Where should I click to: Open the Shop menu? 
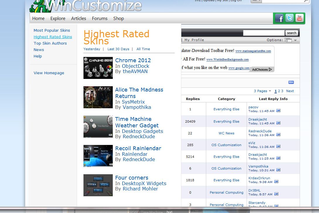tap(119, 18)
